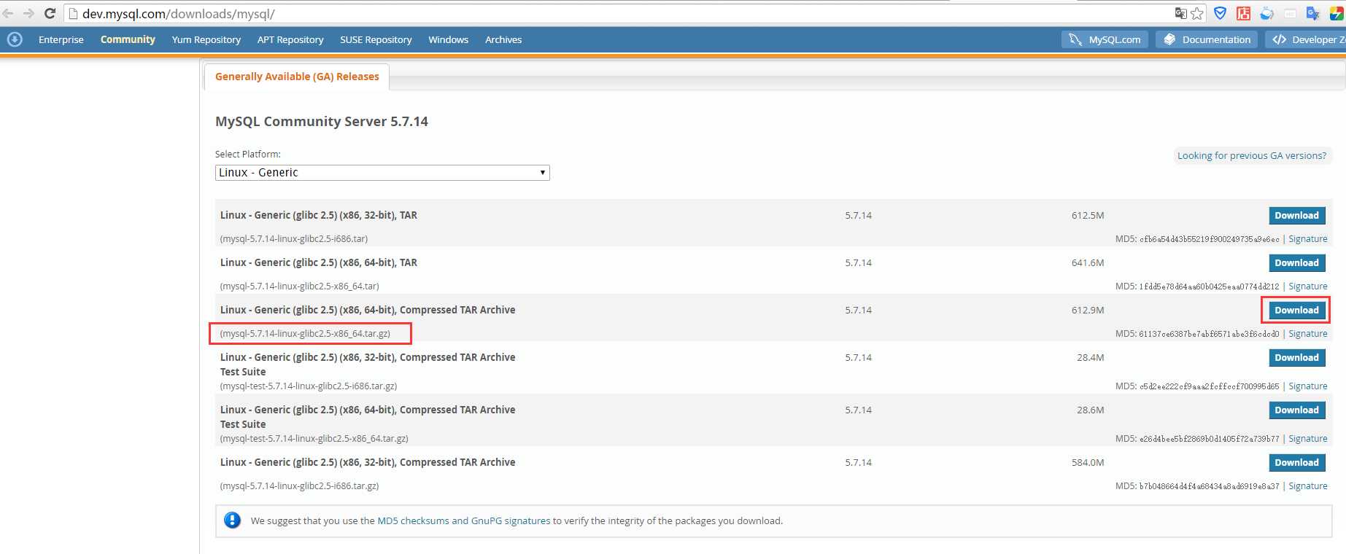
Task: Download the 64-bit Test Suite archive
Action: point(1296,410)
